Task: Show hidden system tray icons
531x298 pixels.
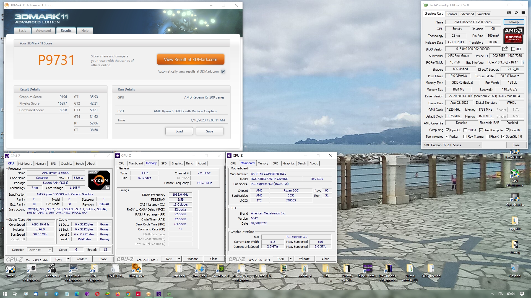Action: [492, 294]
